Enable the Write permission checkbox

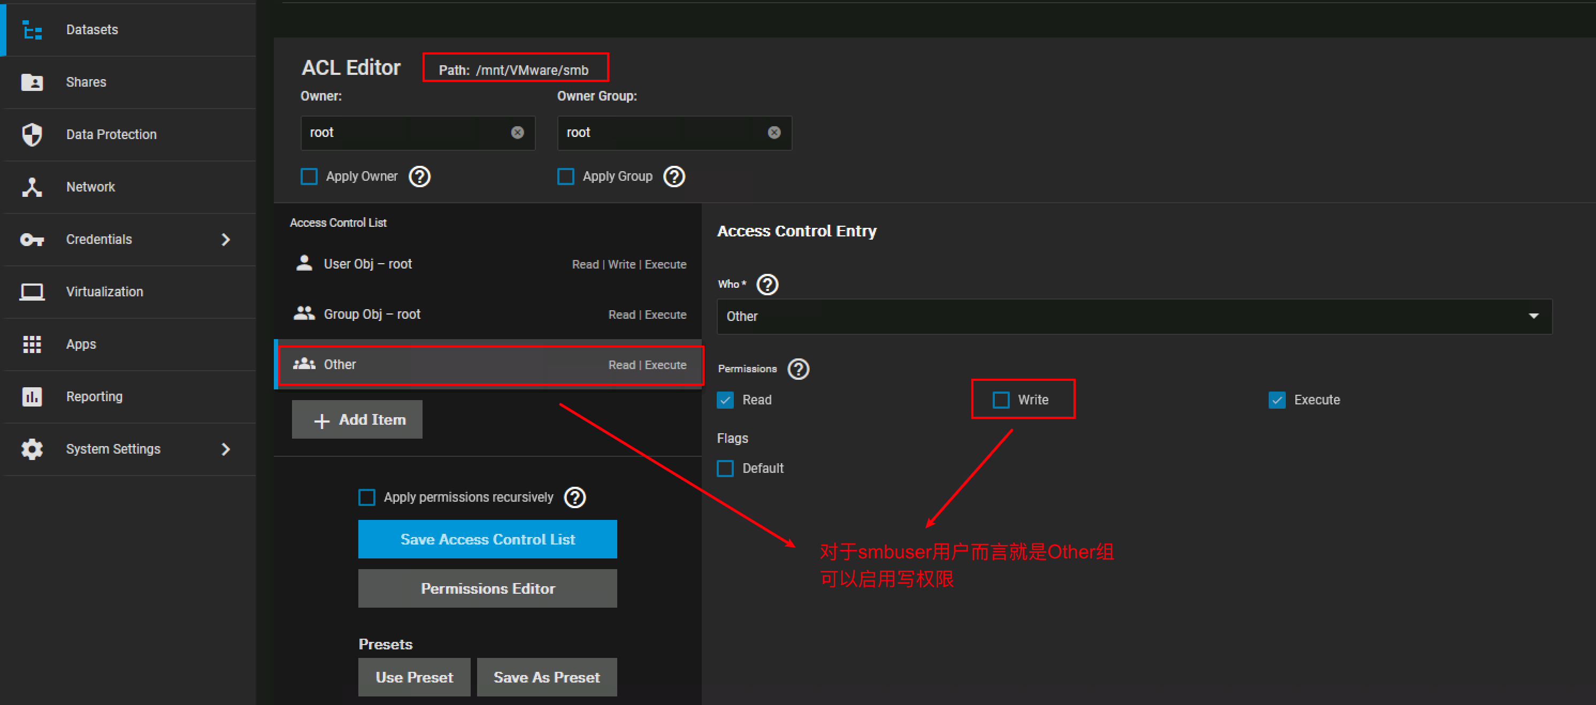click(1001, 400)
